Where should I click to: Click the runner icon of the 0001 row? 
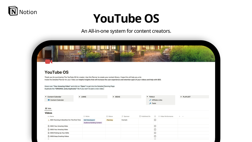click(49, 120)
